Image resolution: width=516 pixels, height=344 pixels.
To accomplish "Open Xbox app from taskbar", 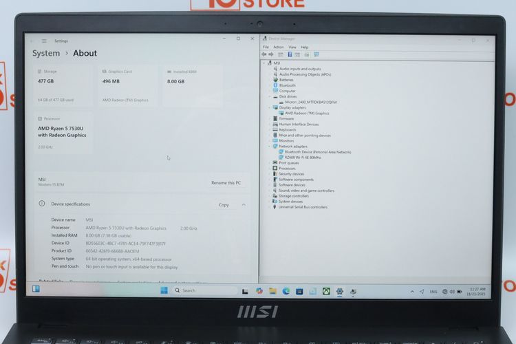I will coord(326,291).
